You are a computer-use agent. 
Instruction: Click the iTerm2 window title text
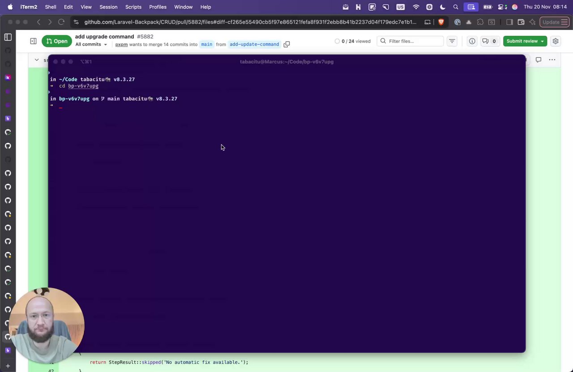click(286, 62)
